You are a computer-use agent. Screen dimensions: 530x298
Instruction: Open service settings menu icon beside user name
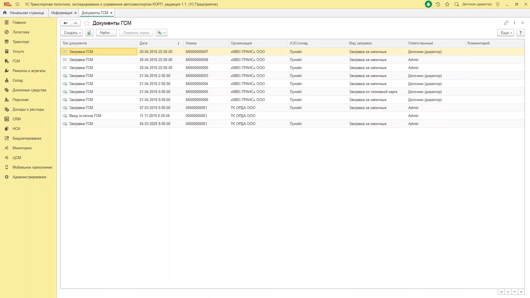click(x=498, y=4)
